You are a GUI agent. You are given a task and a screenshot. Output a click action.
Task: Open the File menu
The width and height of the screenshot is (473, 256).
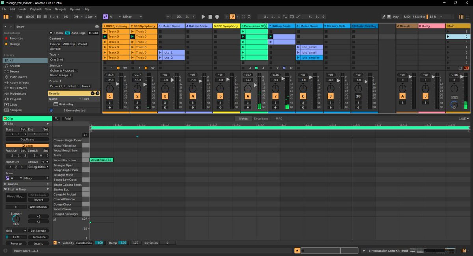click(4, 9)
